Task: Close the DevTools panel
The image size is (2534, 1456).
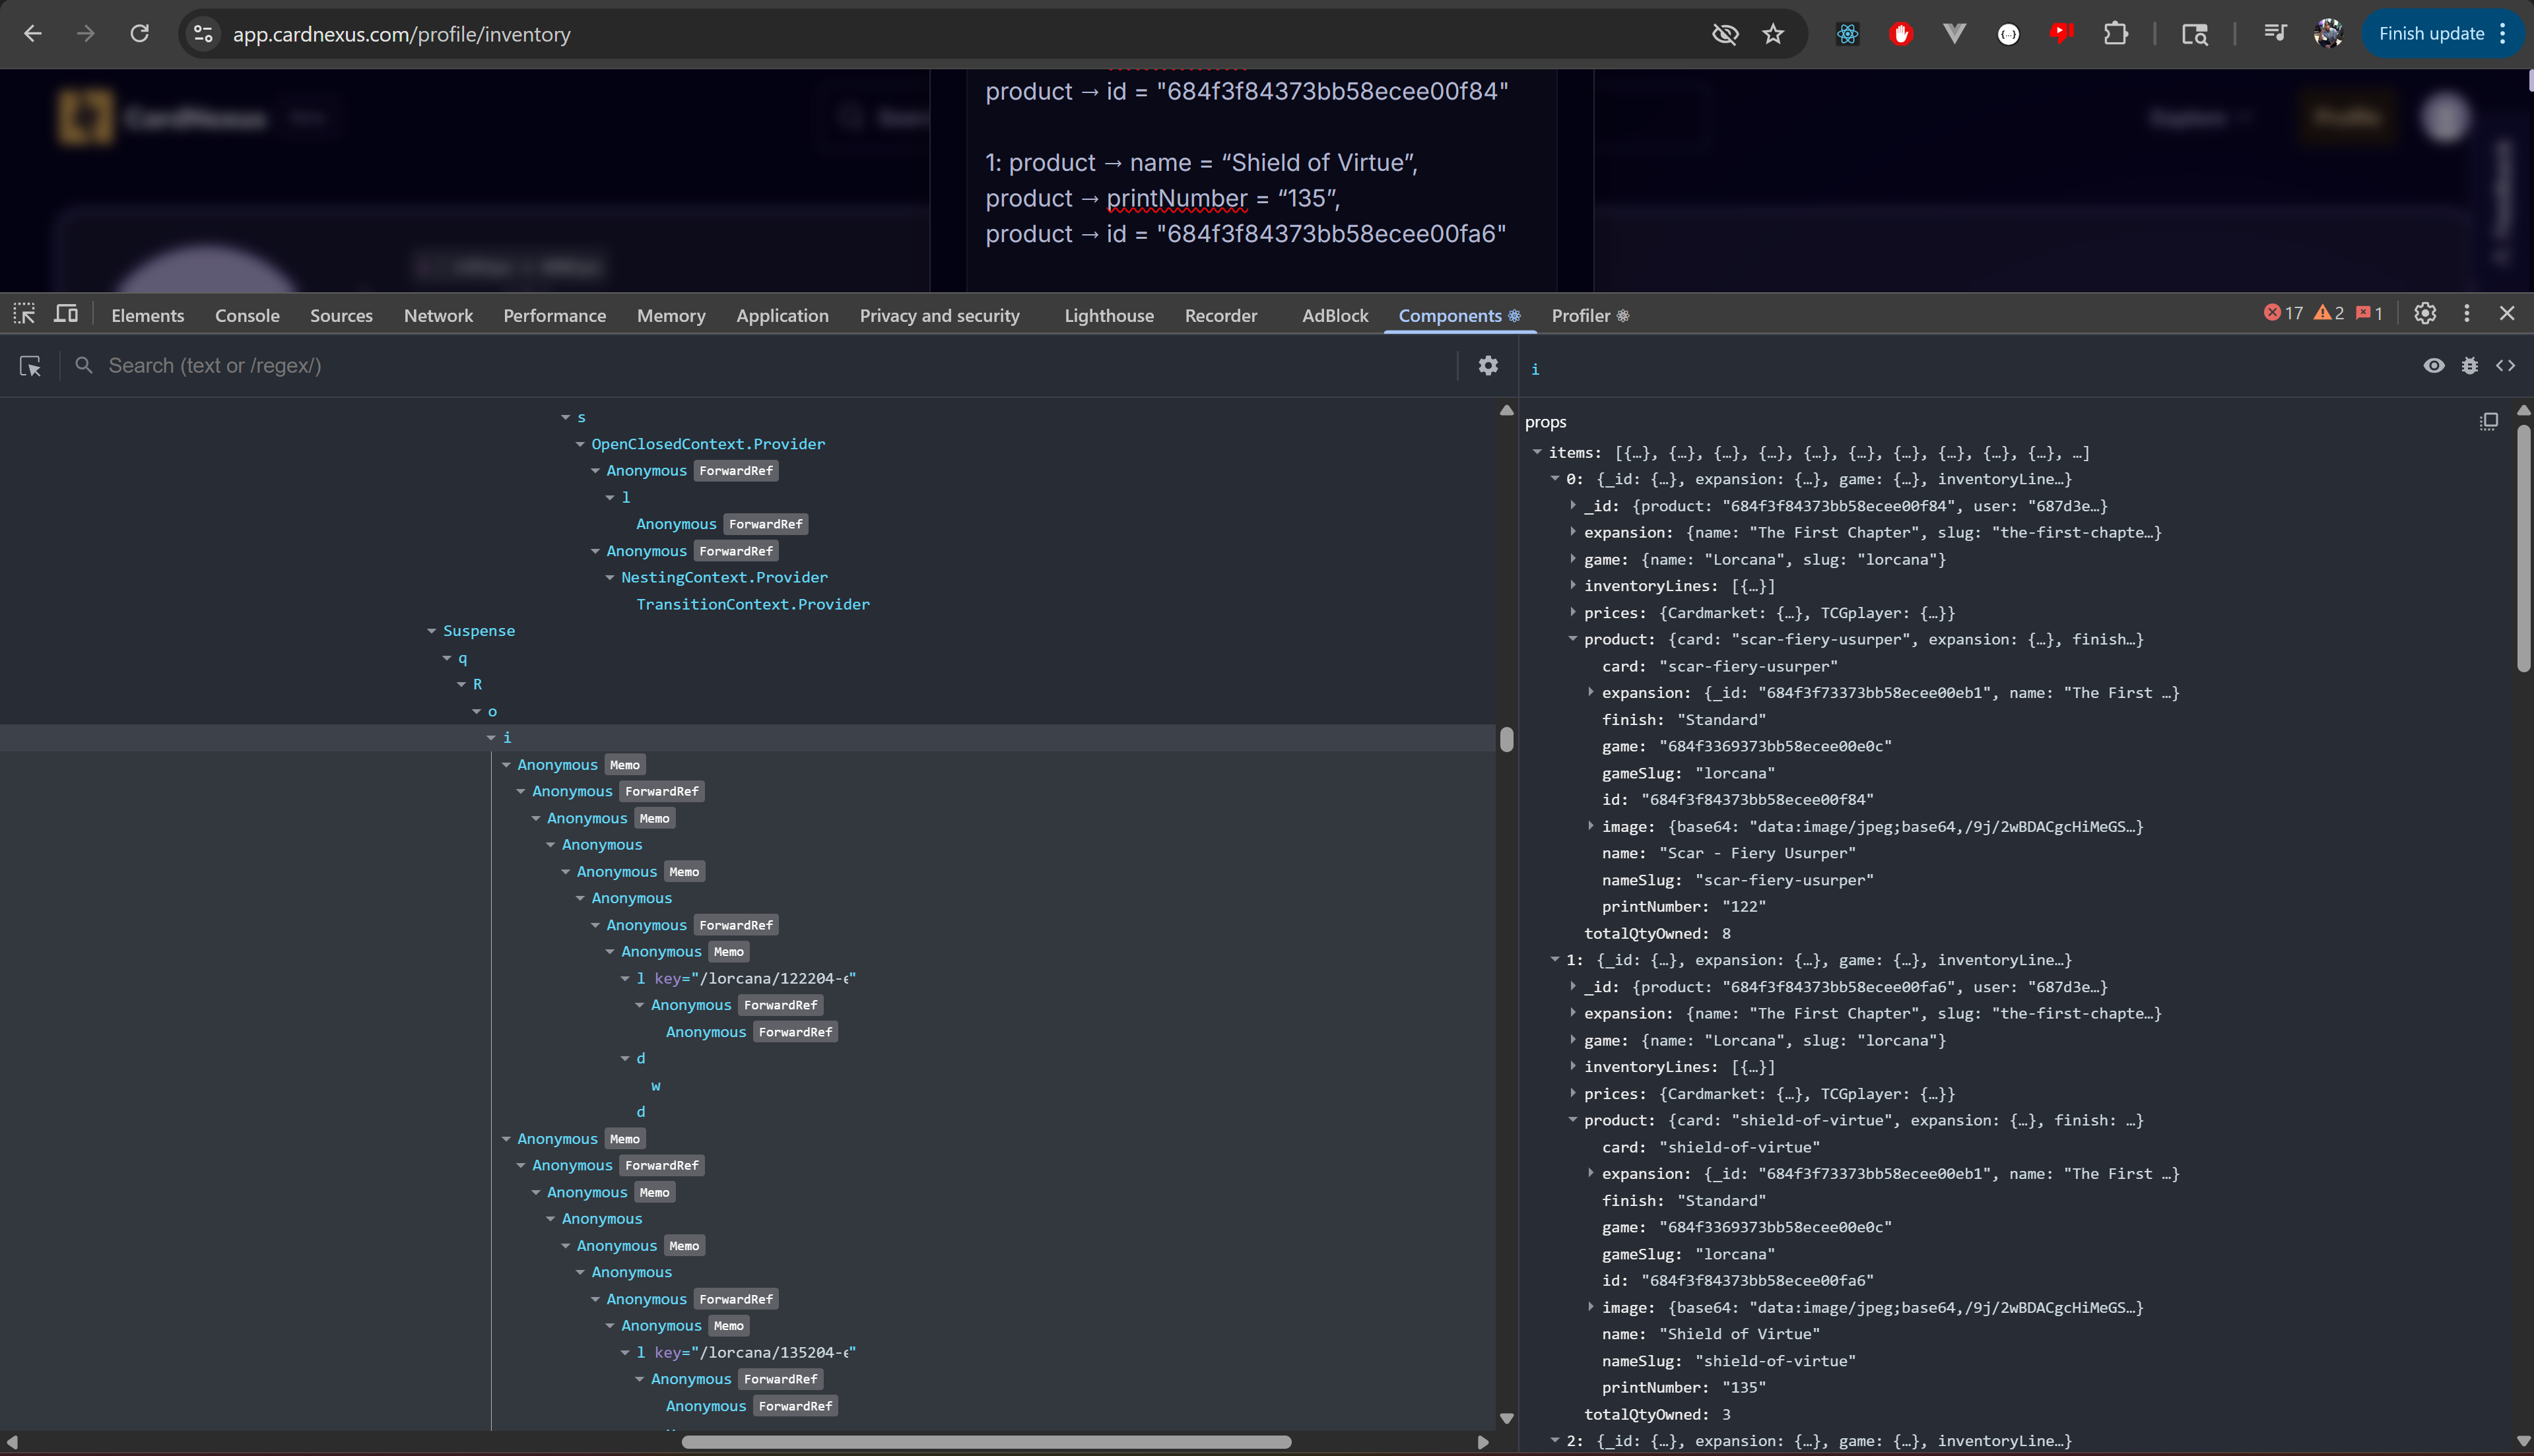Action: (2507, 314)
